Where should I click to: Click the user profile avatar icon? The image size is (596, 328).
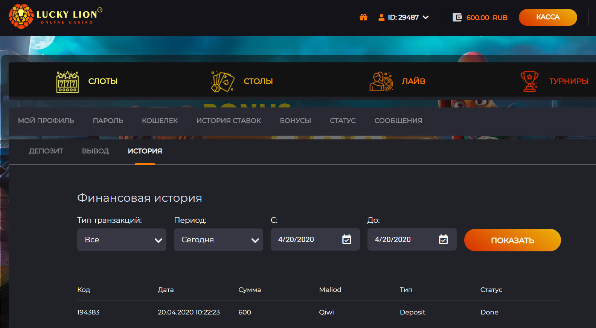381,17
